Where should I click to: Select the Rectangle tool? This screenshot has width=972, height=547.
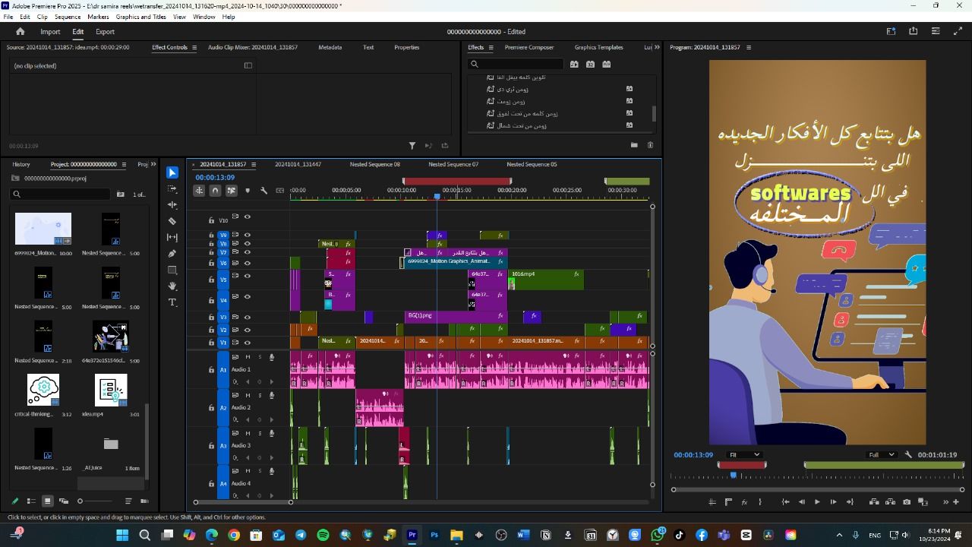coord(172,270)
